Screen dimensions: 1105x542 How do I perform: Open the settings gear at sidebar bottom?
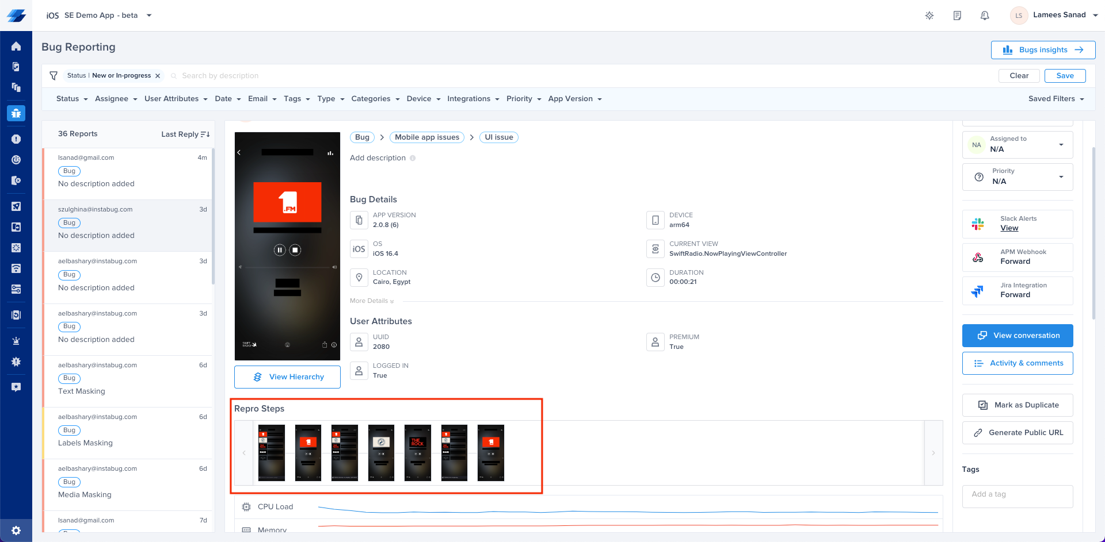pyautogui.click(x=16, y=530)
